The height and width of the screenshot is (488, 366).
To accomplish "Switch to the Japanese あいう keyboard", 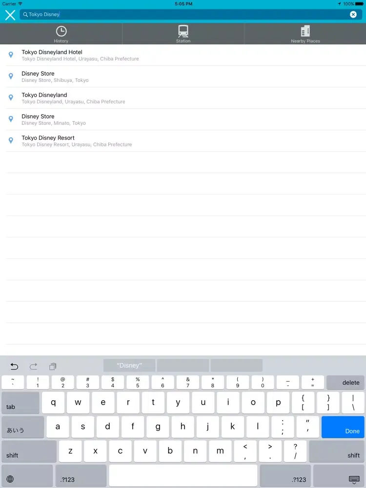I will (x=23, y=427).
